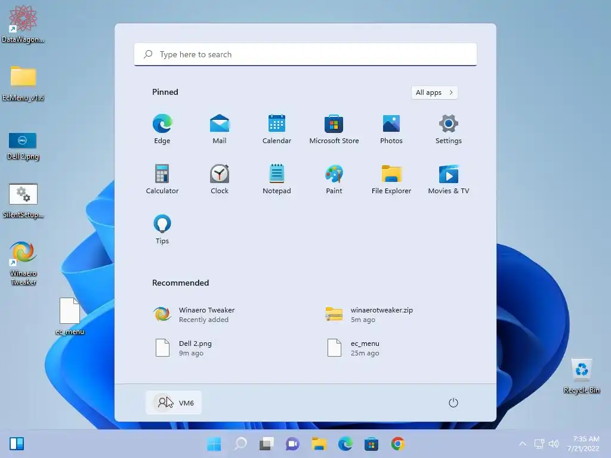611x458 pixels.
Task: Select the EcMenu_v1.6 desktop folder
Action: (23, 83)
